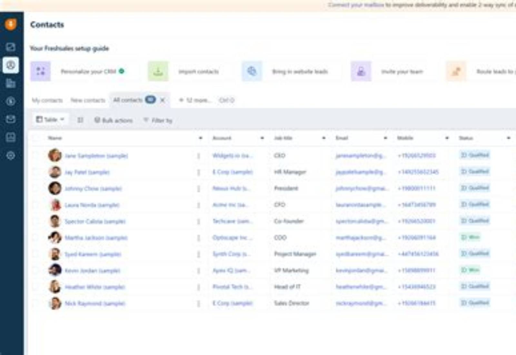
Task: Open the Contacts icon in sidebar
Action: (11, 65)
